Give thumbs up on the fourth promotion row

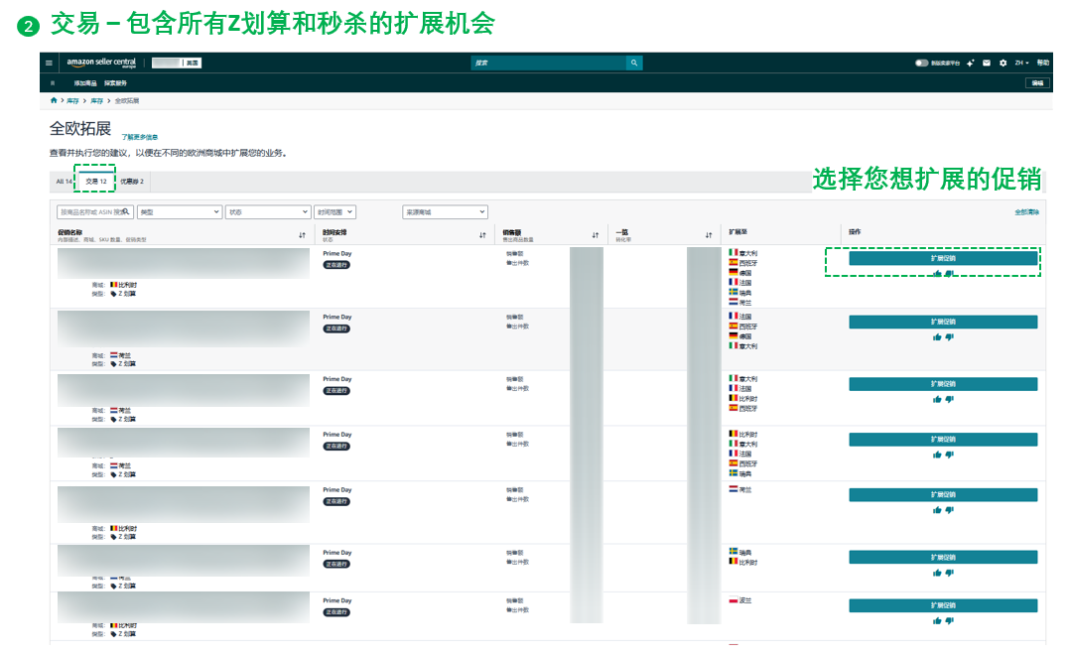tap(937, 455)
